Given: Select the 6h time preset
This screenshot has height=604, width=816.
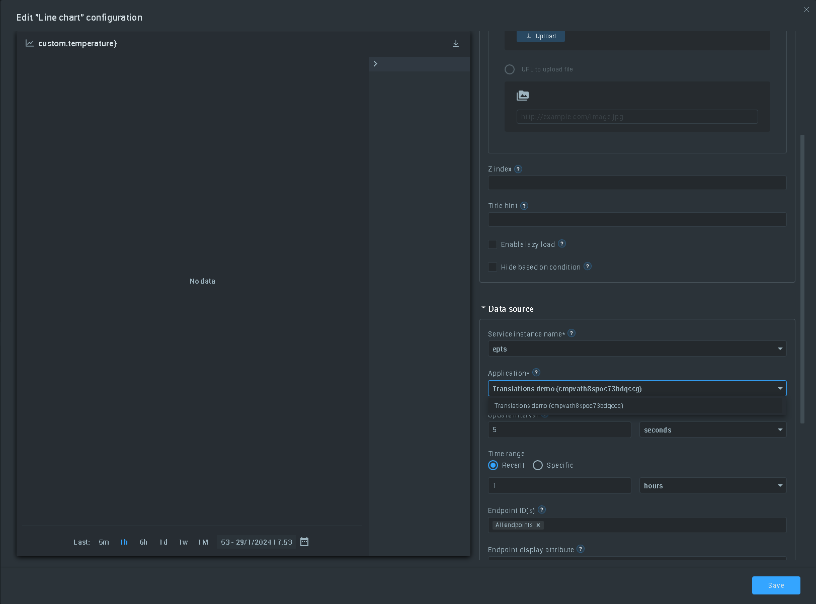Looking at the screenshot, I should (143, 542).
